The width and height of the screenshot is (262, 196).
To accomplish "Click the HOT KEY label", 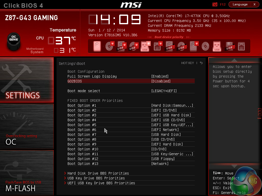I will pos(188,63).
